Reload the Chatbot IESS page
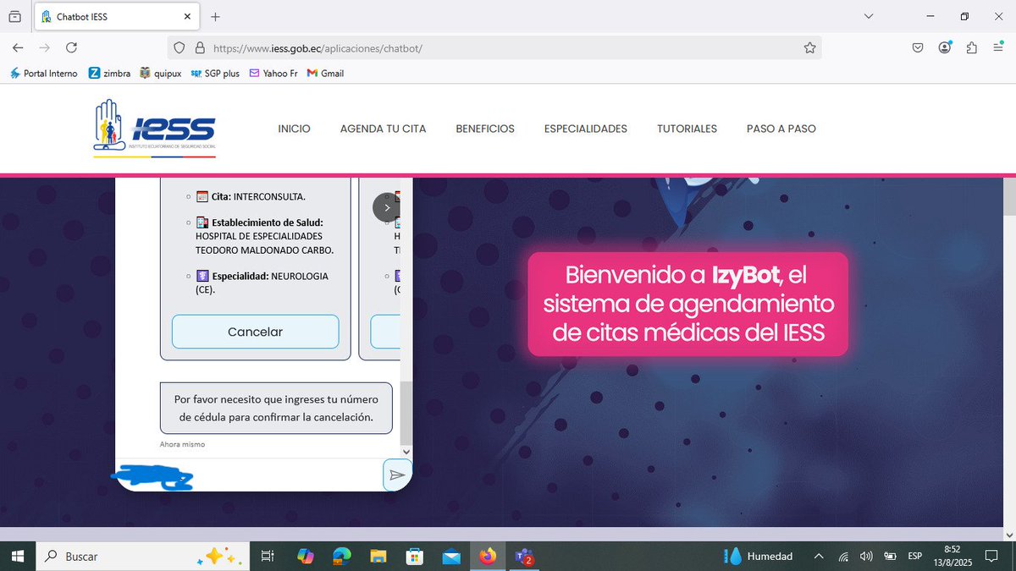The height and width of the screenshot is (571, 1016). coord(72,48)
